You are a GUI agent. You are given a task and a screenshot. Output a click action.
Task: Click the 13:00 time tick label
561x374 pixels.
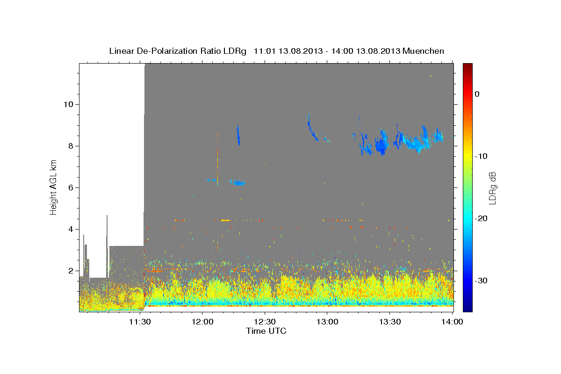click(327, 322)
